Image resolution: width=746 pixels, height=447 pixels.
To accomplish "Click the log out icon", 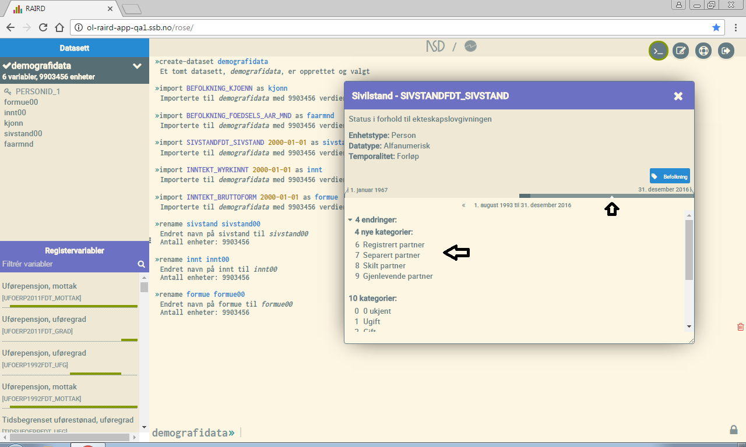I will point(726,51).
